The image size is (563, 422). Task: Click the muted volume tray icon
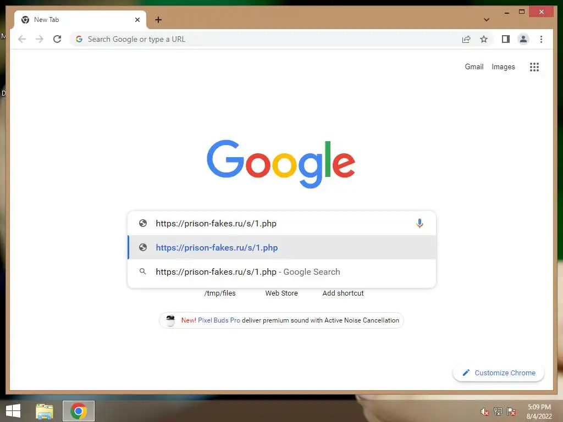484,412
